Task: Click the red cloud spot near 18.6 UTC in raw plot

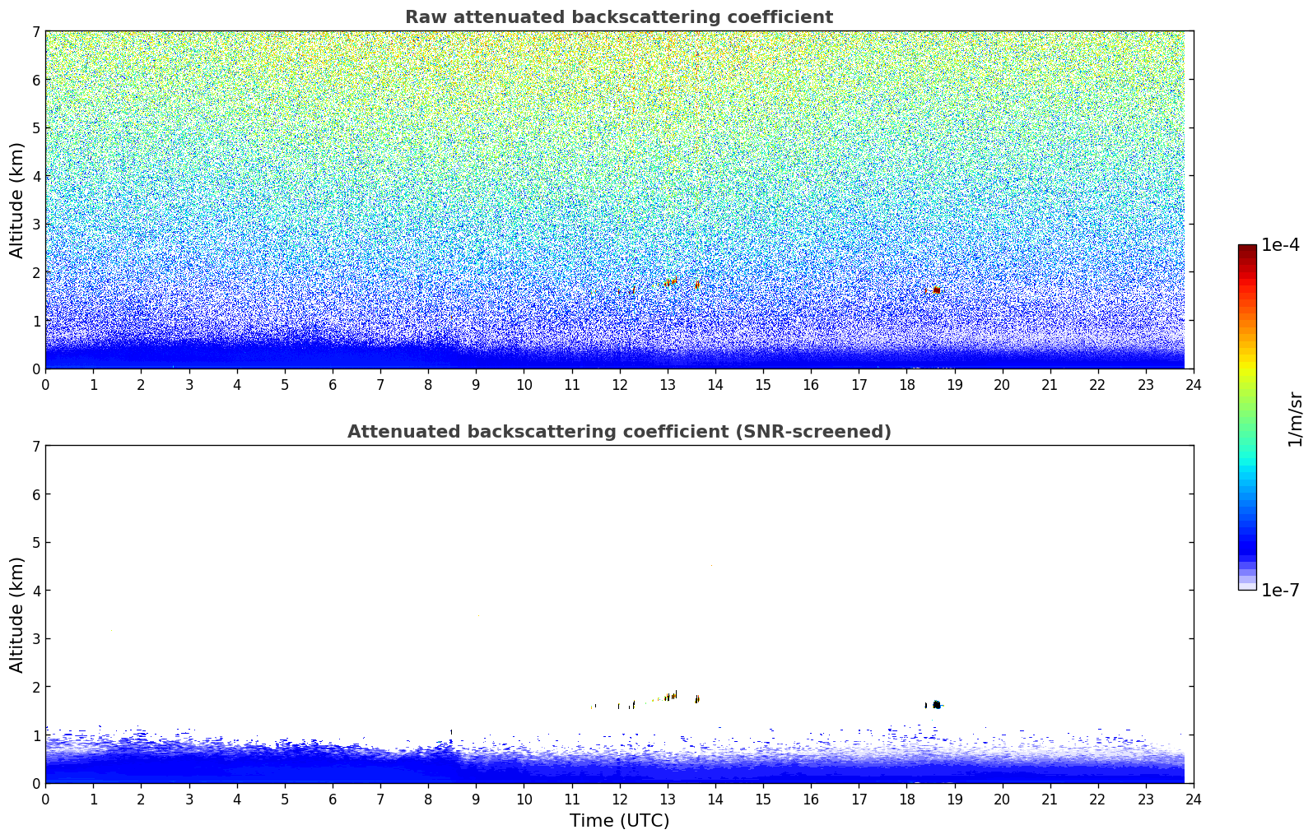Action: click(x=936, y=290)
